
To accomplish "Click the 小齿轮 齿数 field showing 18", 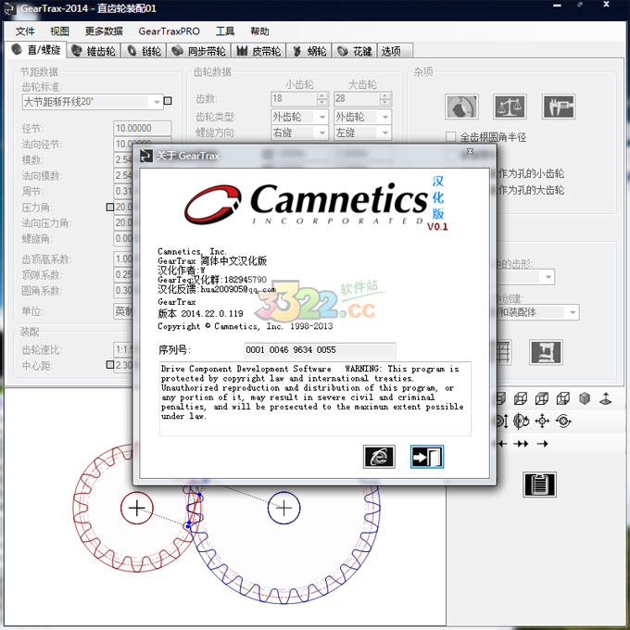I will (294, 99).
